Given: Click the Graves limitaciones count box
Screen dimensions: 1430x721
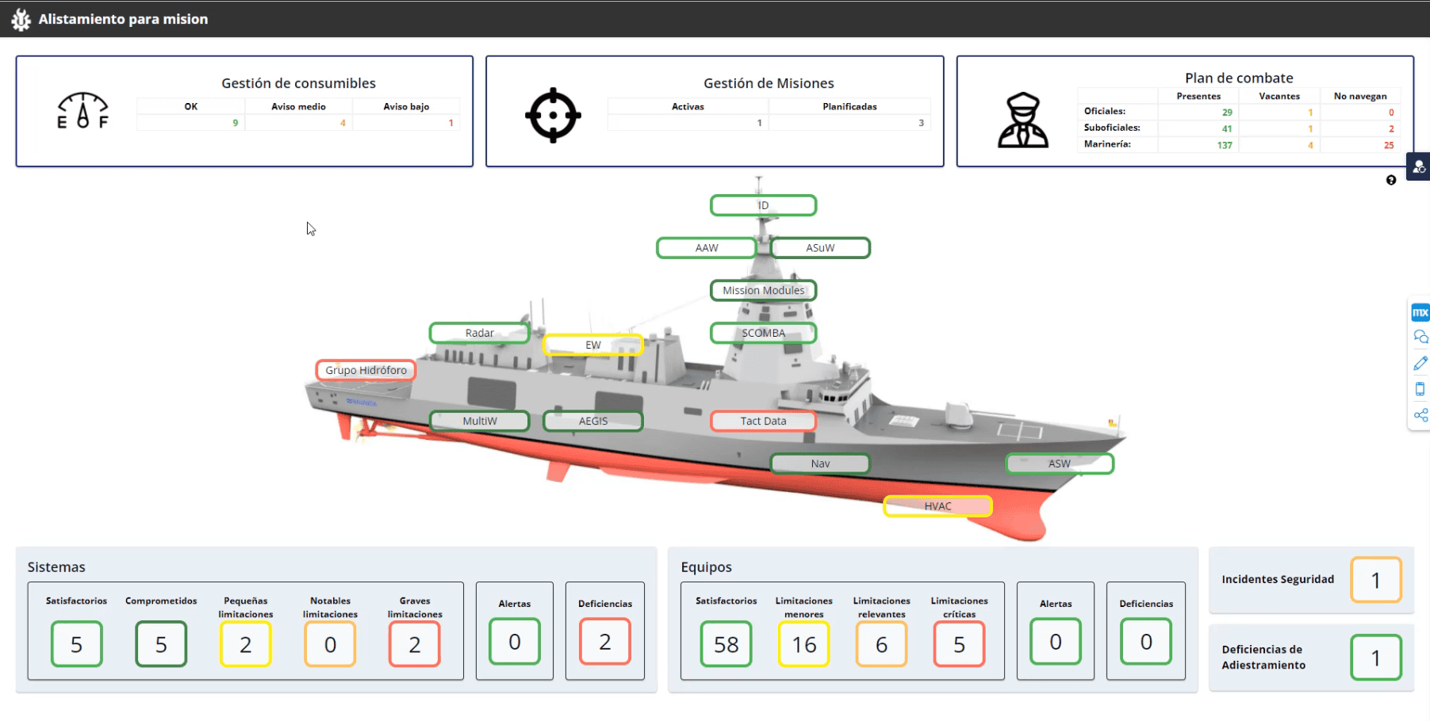Looking at the screenshot, I should tap(414, 644).
